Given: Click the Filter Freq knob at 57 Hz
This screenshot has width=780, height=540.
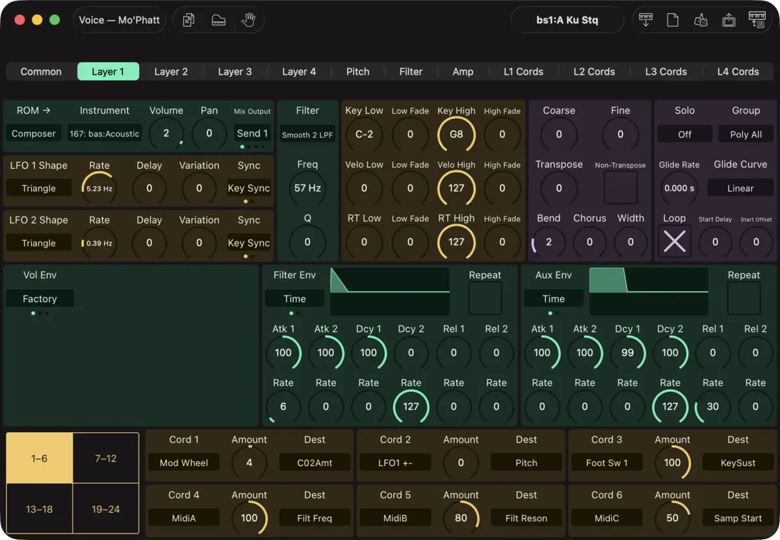Looking at the screenshot, I should (307, 188).
